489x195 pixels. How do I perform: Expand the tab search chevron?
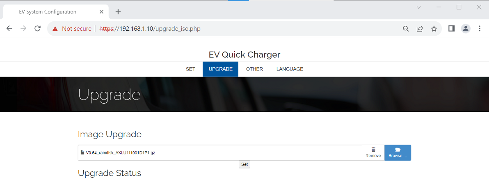[419, 7]
